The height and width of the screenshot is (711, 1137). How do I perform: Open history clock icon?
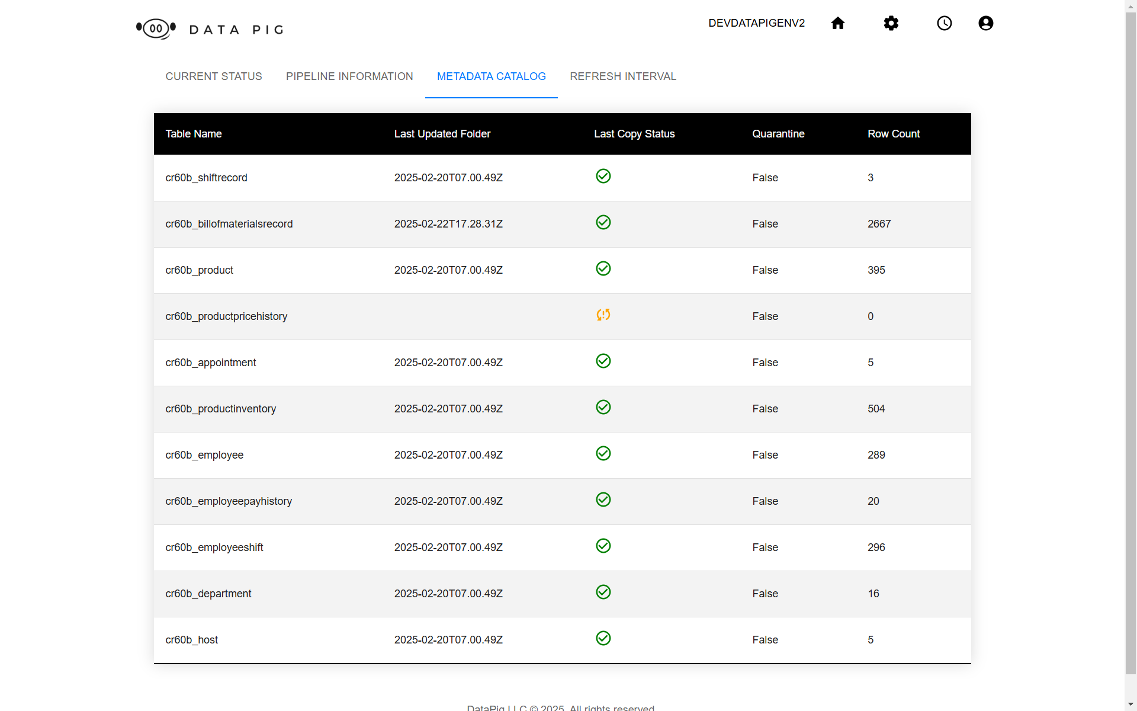click(x=944, y=23)
